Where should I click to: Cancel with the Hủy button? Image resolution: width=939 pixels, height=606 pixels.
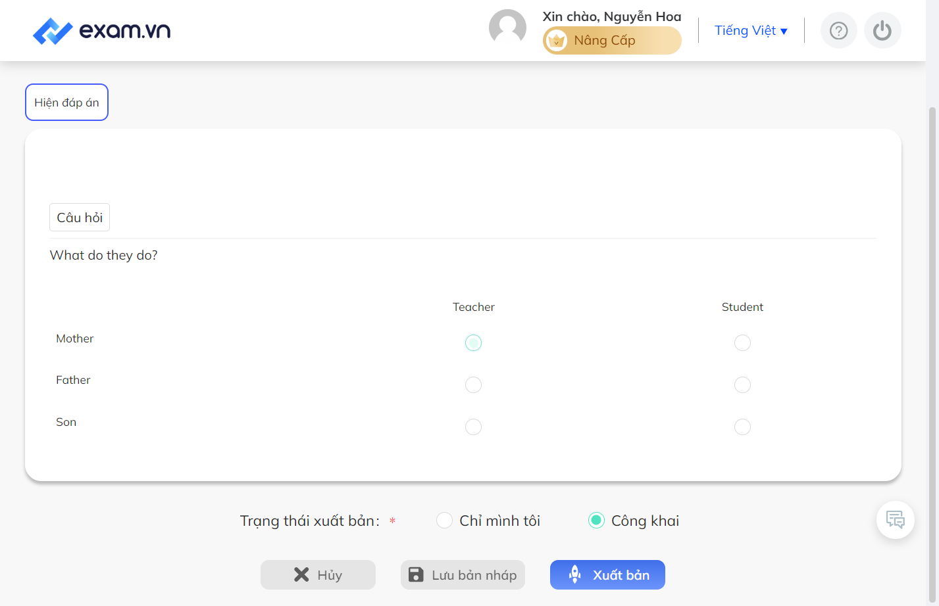[x=318, y=575]
